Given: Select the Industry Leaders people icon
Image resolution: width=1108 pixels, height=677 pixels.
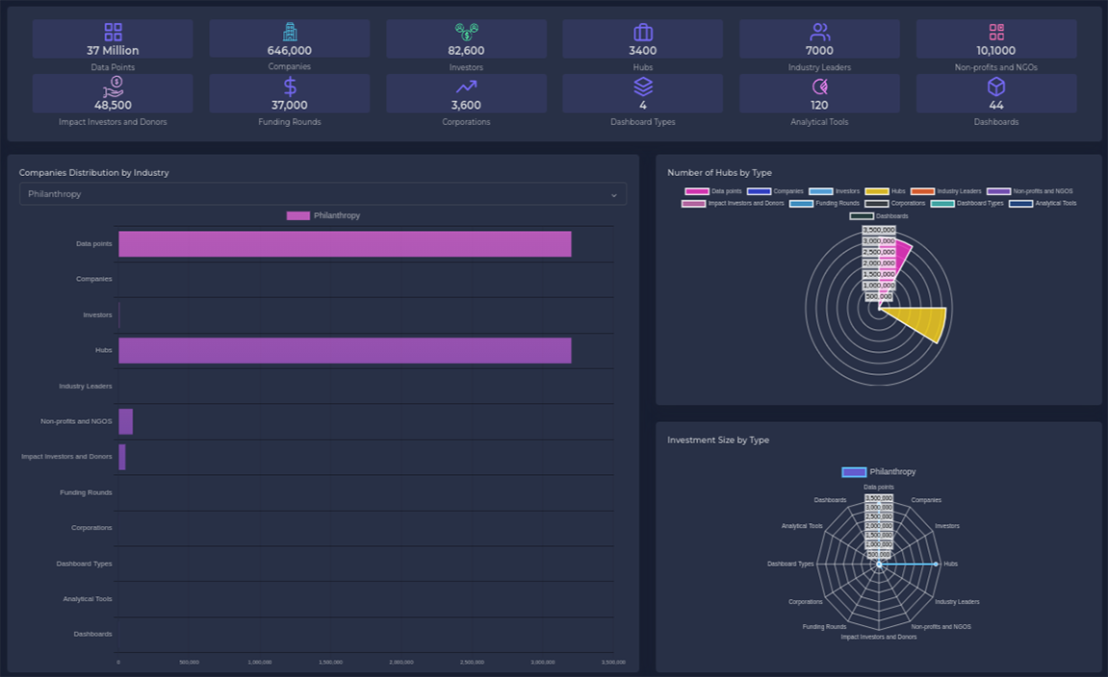Looking at the screenshot, I should (x=819, y=33).
